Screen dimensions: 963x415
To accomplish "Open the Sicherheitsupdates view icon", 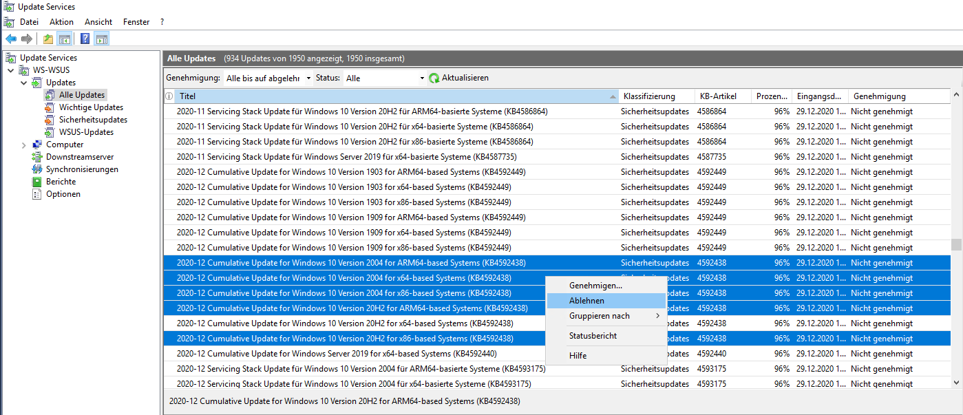I will pyautogui.click(x=50, y=120).
